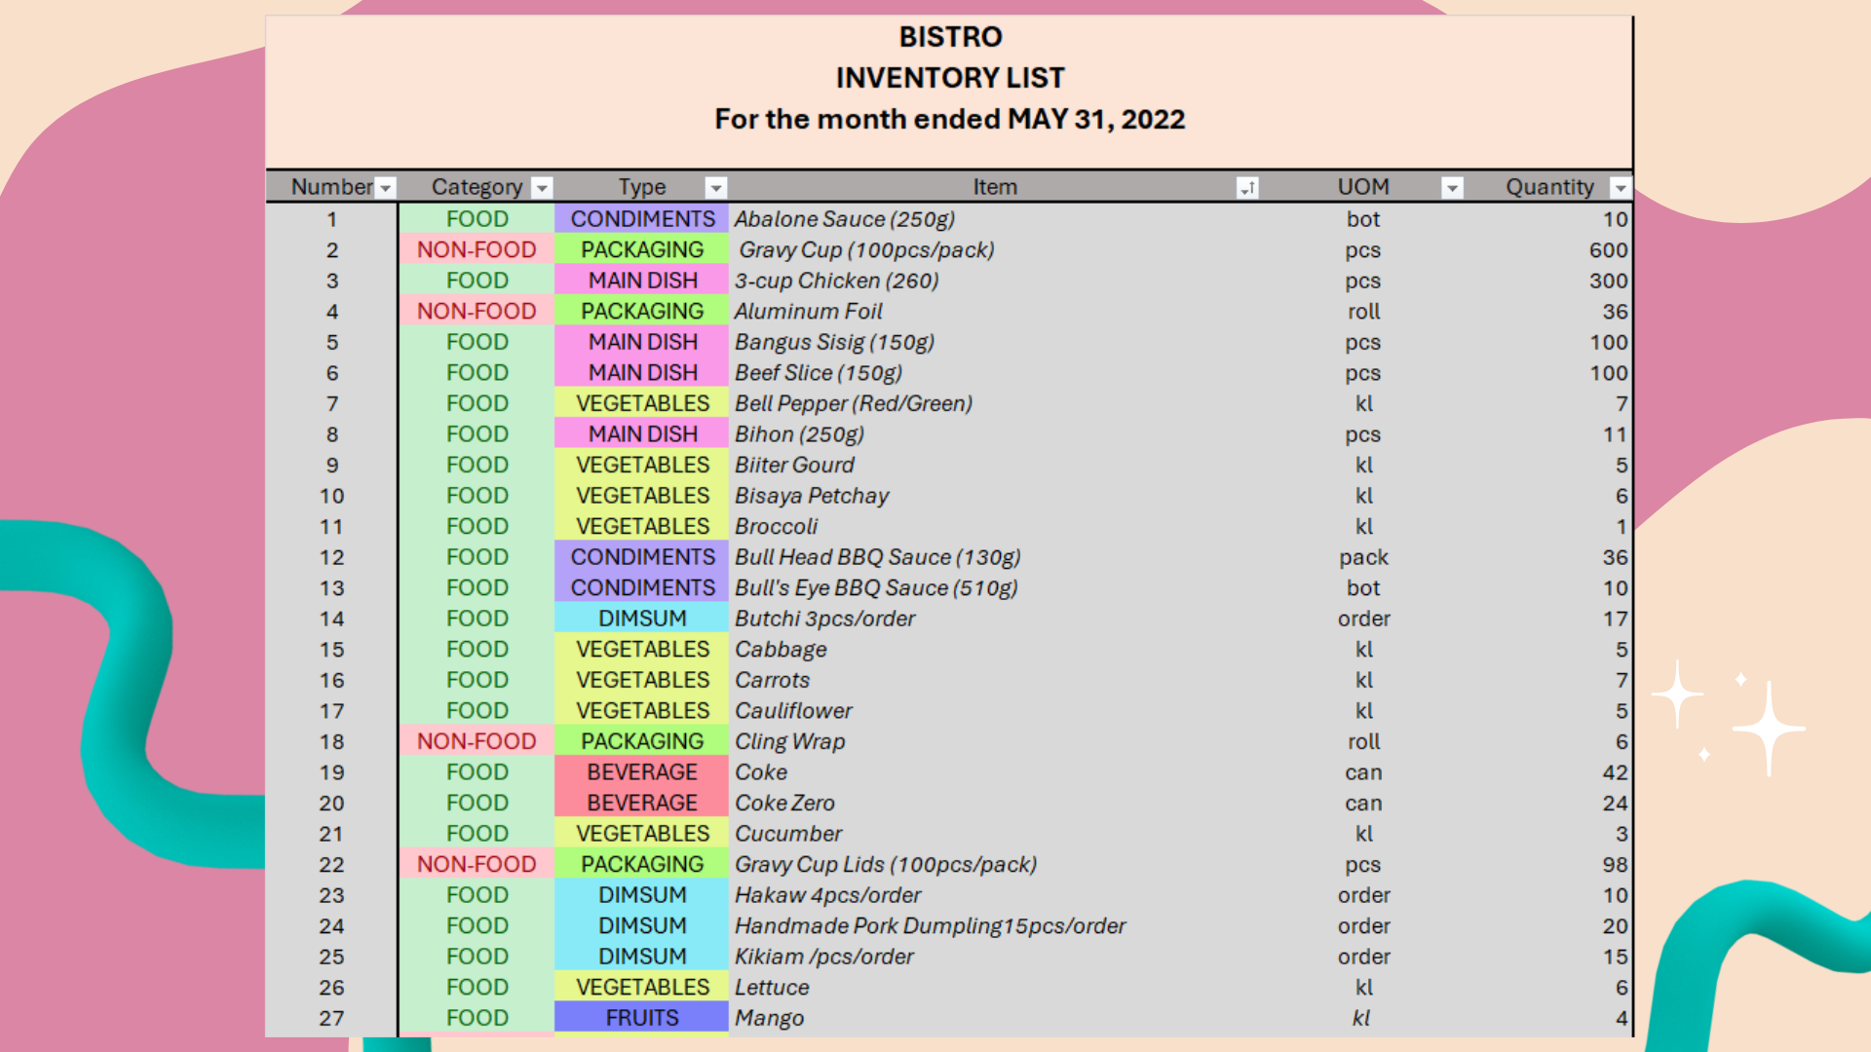Select row number 27 cell

coord(331,1018)
